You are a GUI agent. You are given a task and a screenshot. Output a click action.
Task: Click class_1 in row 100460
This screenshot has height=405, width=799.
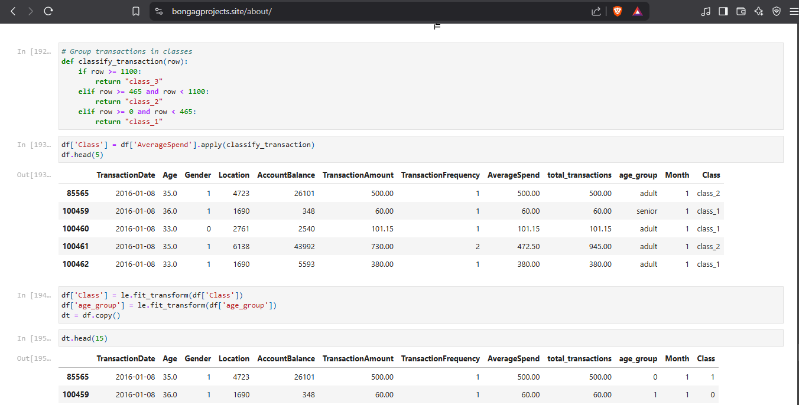tap(708, 228)
